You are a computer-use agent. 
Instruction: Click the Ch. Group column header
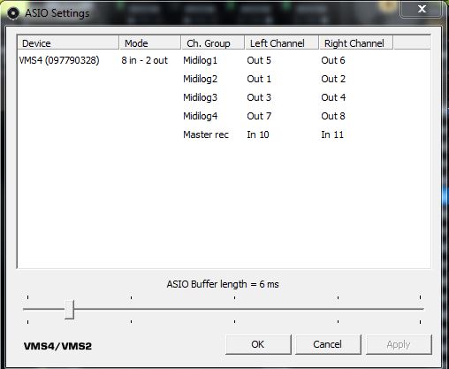coord(213,43)
